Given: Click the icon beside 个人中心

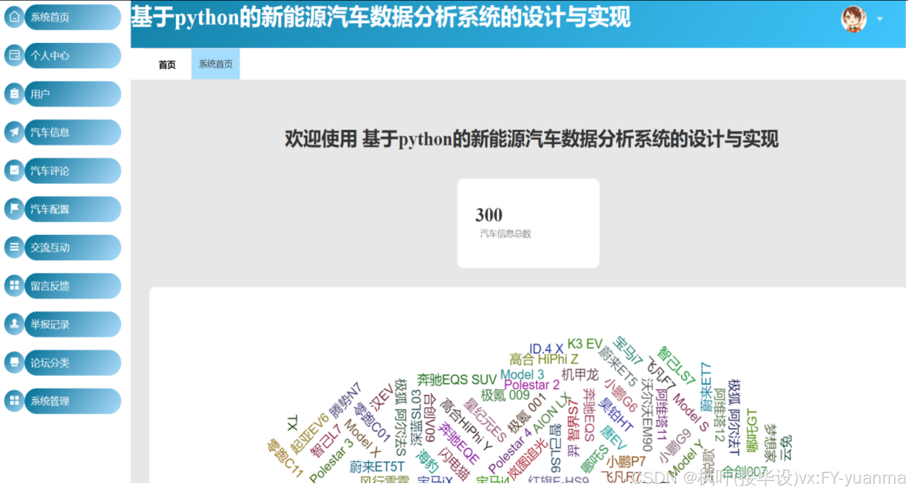Looking at the screenshot, I should click(14, 55).
